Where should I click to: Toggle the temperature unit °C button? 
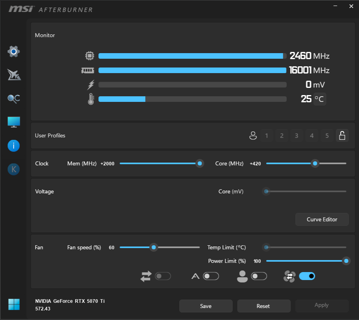319,99
